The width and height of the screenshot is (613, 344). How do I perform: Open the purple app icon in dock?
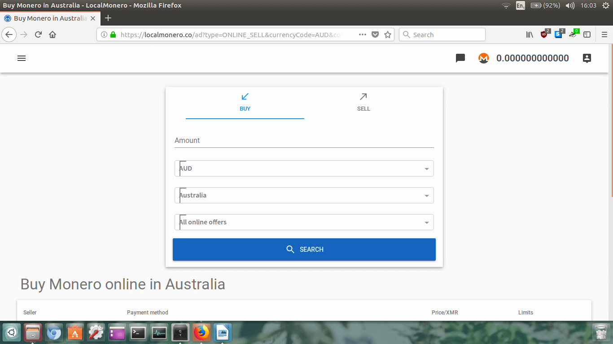pyautogui.click(x=117, y=333)
